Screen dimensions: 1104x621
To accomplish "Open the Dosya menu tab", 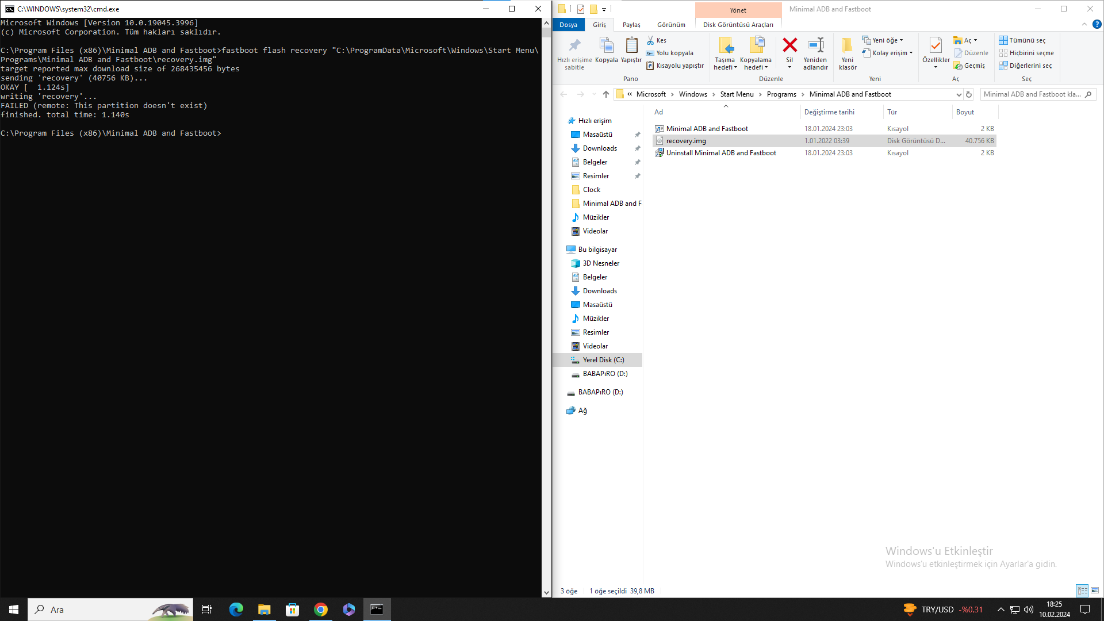I will click(568, 25).
